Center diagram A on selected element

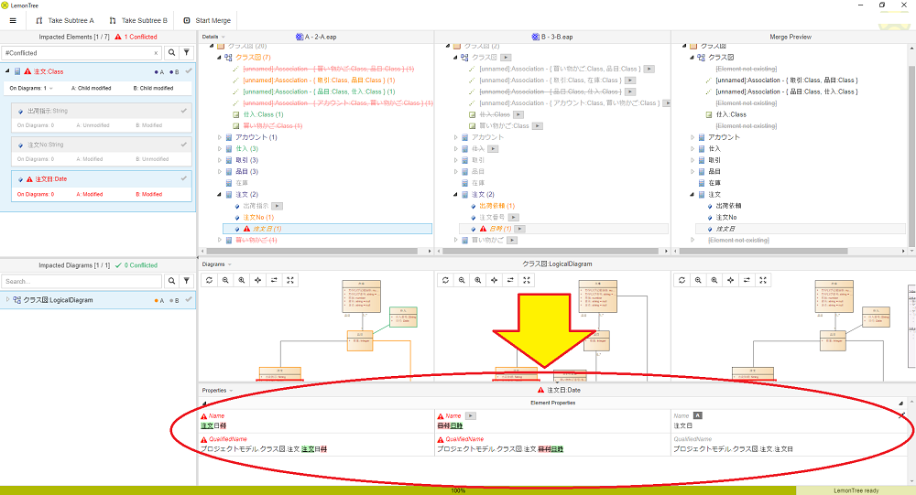click(257, 280)
